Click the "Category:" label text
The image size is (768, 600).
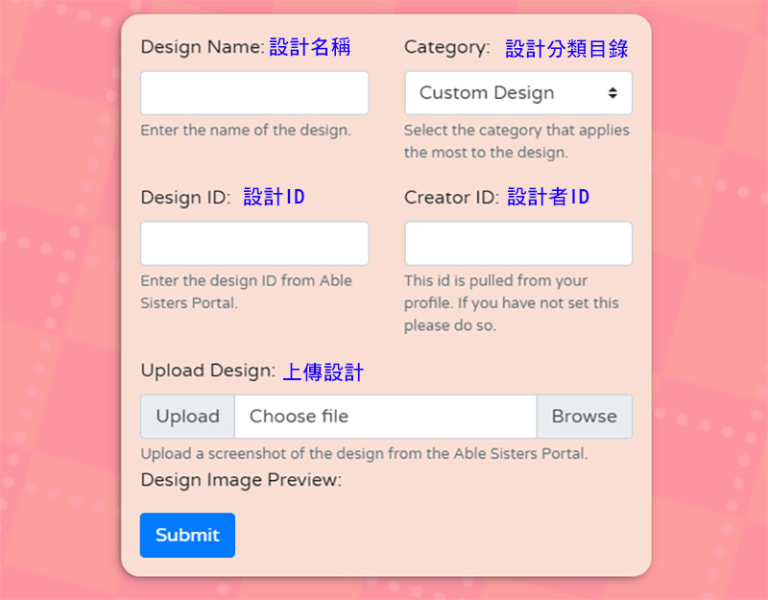[446, 47]
